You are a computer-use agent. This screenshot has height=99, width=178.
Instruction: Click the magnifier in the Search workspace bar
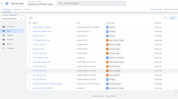tap(60, 3)
